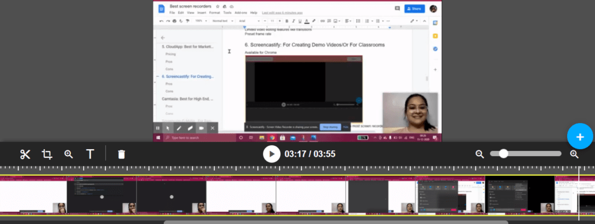Screen dimensions: 595x224
Task: Click the timeline zoom slider handle
Action: [x=503, y=154]
